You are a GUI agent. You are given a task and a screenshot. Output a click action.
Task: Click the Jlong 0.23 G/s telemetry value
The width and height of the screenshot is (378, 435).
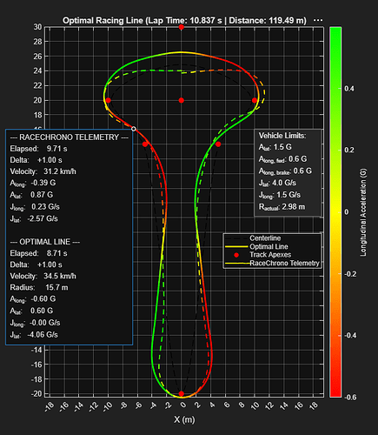[35, 207]
